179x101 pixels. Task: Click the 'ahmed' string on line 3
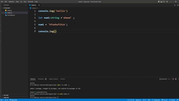point(67,18)
